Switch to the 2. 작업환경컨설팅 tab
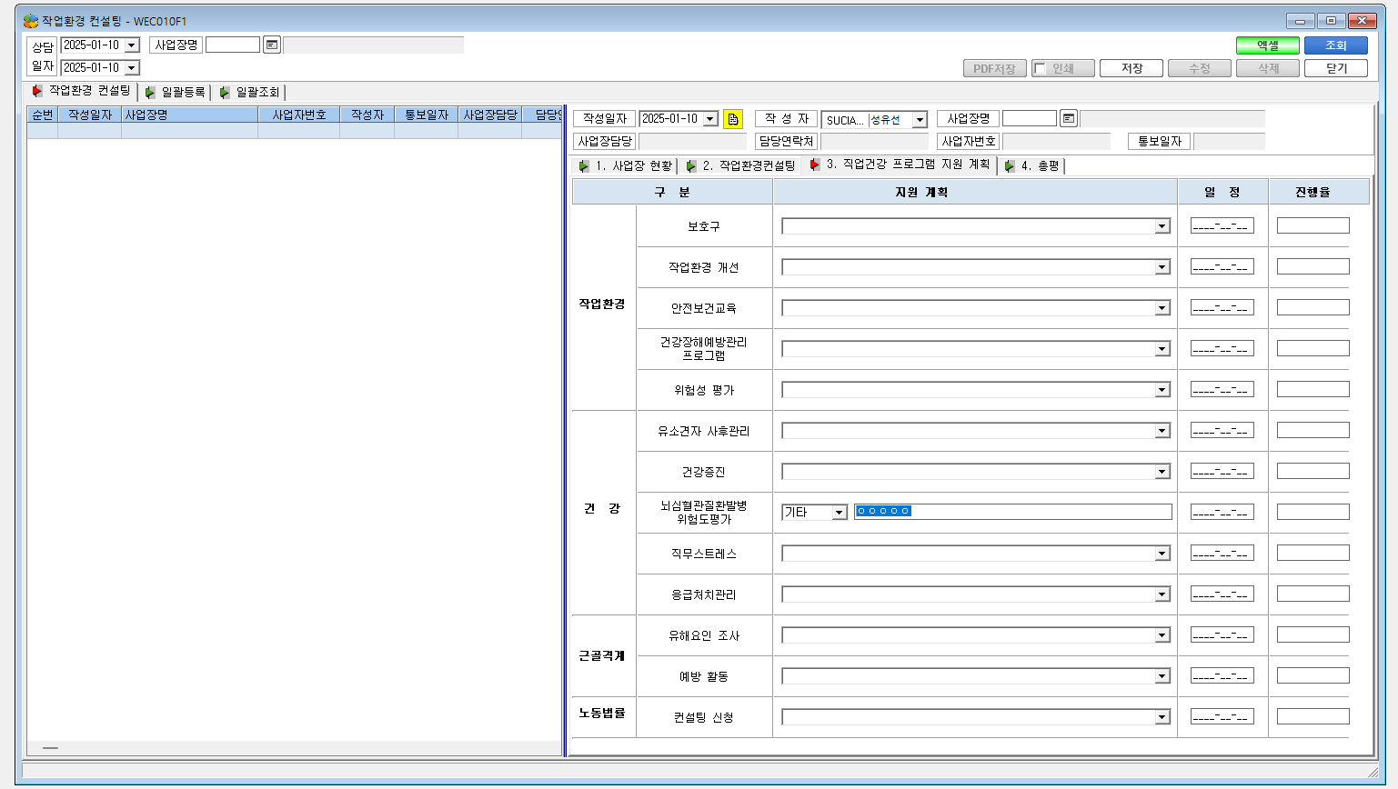This screenshot has height=789, width=1398. click(741, 165)
